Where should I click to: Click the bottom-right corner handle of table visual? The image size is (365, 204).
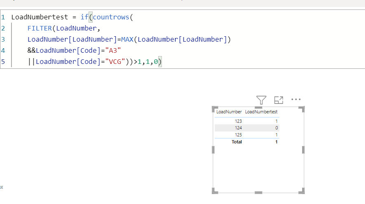point(302,191)
